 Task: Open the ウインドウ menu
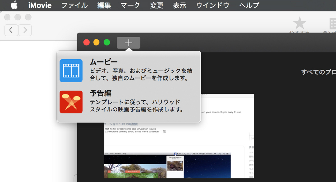pyautogui.click(x=213, y=5)
